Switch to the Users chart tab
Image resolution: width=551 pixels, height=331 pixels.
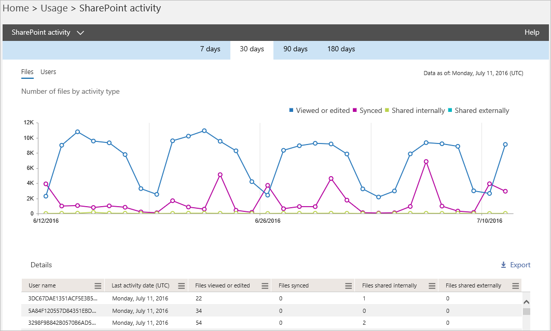[x=48, y=72]
